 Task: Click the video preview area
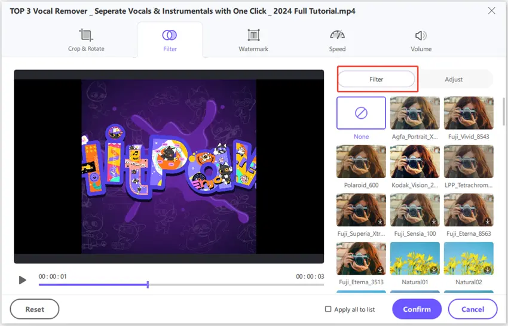(169, 167)
